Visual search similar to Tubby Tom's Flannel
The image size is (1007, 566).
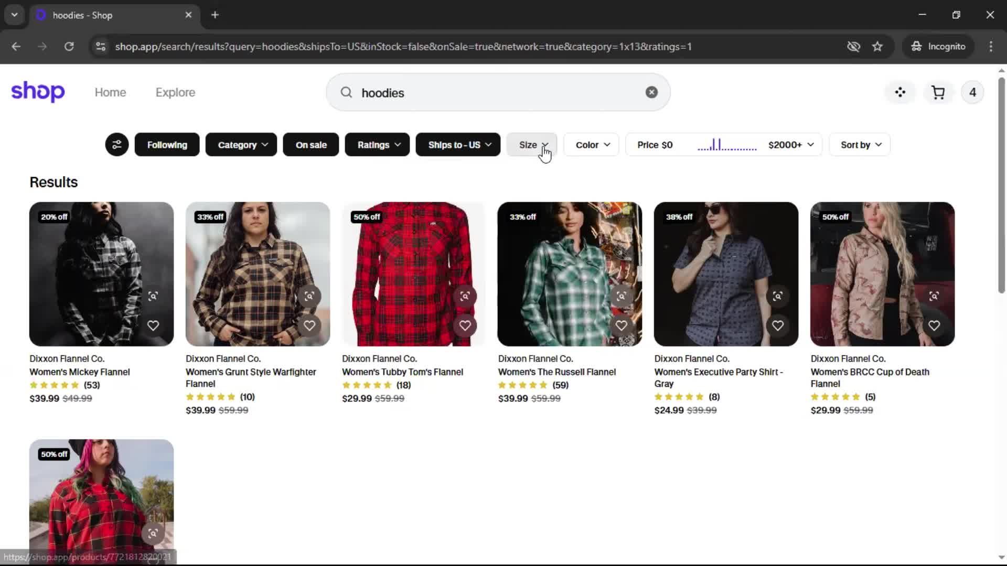(x=465, y=296)
